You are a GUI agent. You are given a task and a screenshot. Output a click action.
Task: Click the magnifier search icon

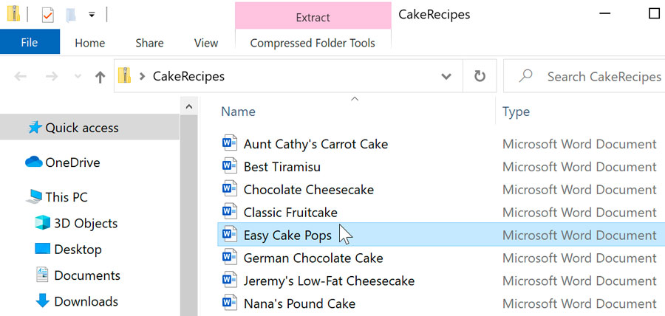click(525, 76)
